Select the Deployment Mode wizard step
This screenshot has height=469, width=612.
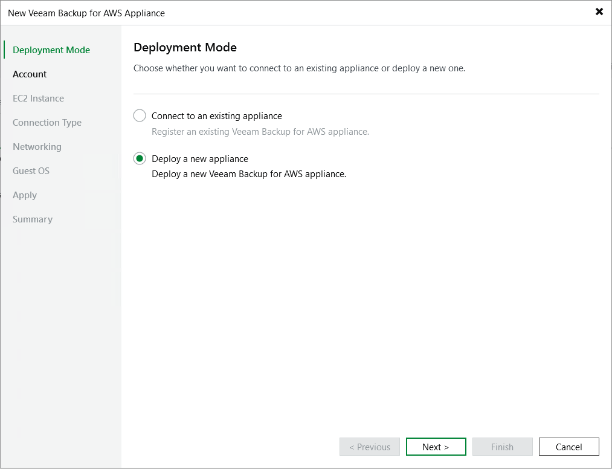click(51, 50)
